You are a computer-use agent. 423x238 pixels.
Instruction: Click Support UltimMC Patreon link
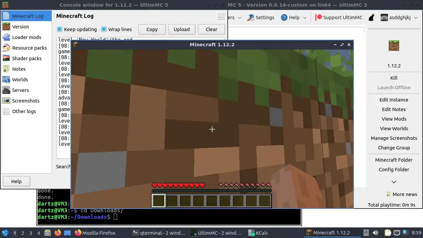[x=339, y=18]
